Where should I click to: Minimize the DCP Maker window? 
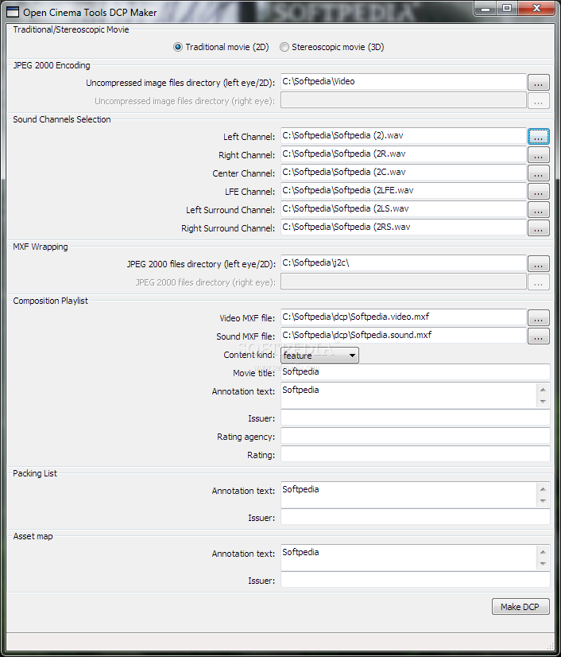(x=486, y=9)
